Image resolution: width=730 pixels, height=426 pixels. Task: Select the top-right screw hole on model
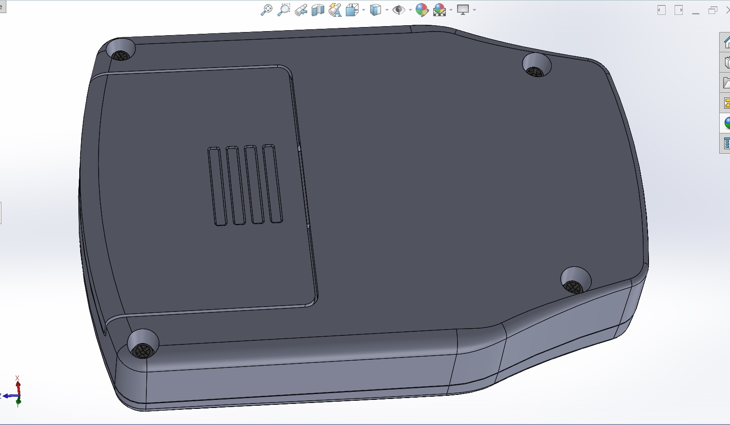pyautogui.click(x=536, y=65)
